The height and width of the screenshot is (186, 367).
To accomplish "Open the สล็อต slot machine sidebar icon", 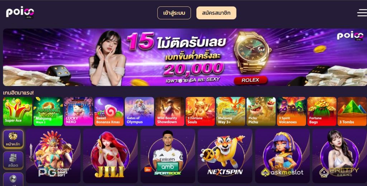I will point(13,160).
